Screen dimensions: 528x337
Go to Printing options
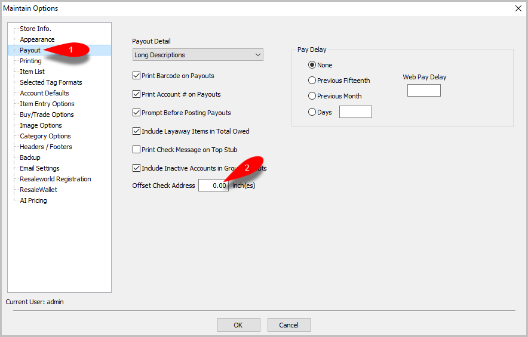point(30,61)
